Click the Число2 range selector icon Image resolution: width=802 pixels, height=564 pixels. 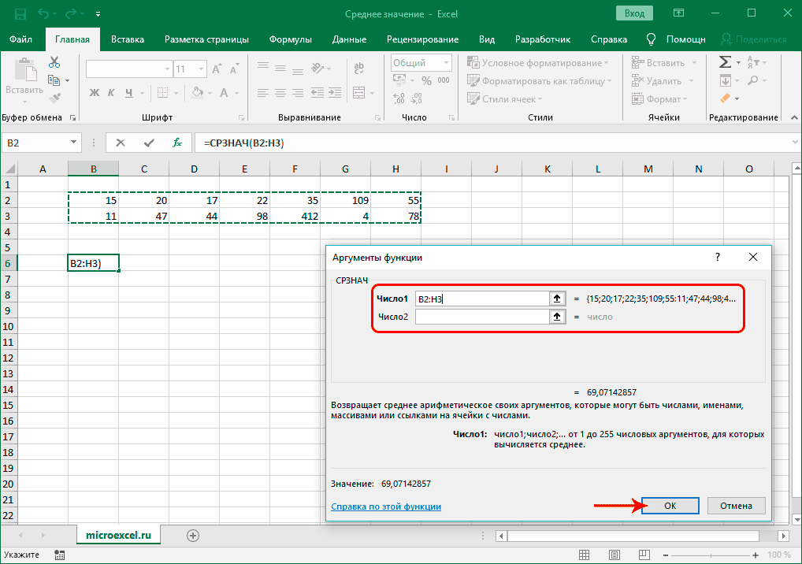[557, 316]
